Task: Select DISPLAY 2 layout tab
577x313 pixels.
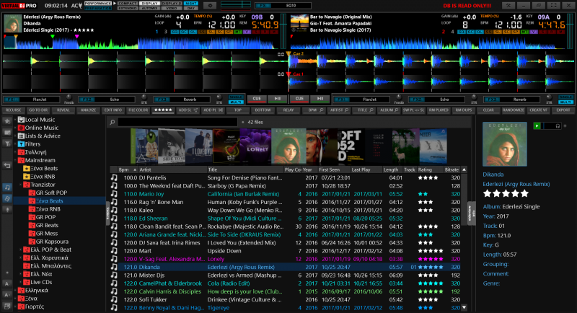Action: [x=171, y=4]
